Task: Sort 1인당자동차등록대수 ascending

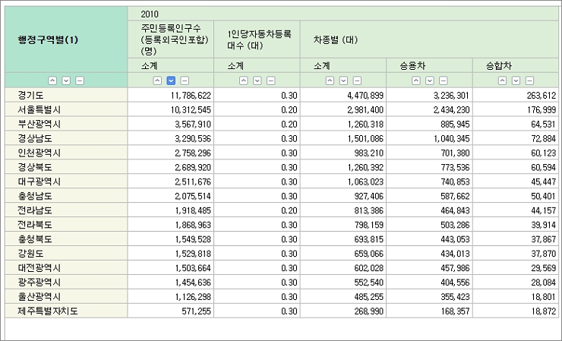Action: click(x=244, y=81)
